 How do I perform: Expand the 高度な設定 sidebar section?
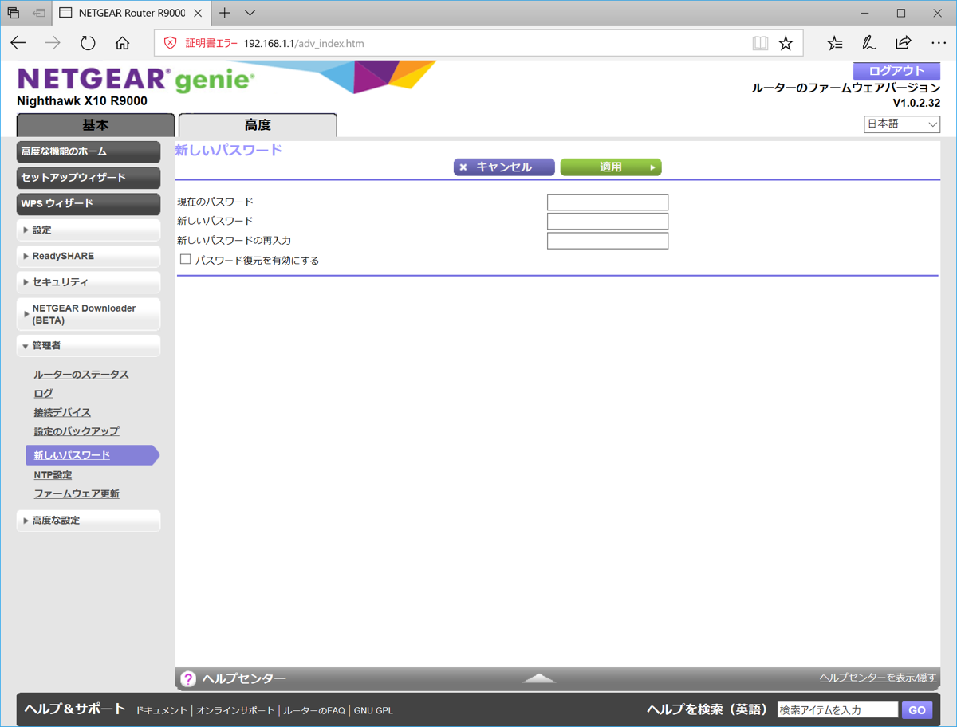(88, 521)
